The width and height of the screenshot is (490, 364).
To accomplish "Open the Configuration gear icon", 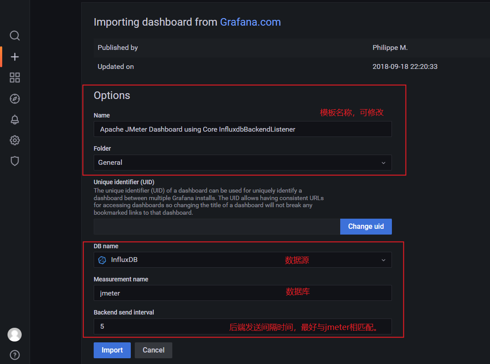I will (15, 140).
